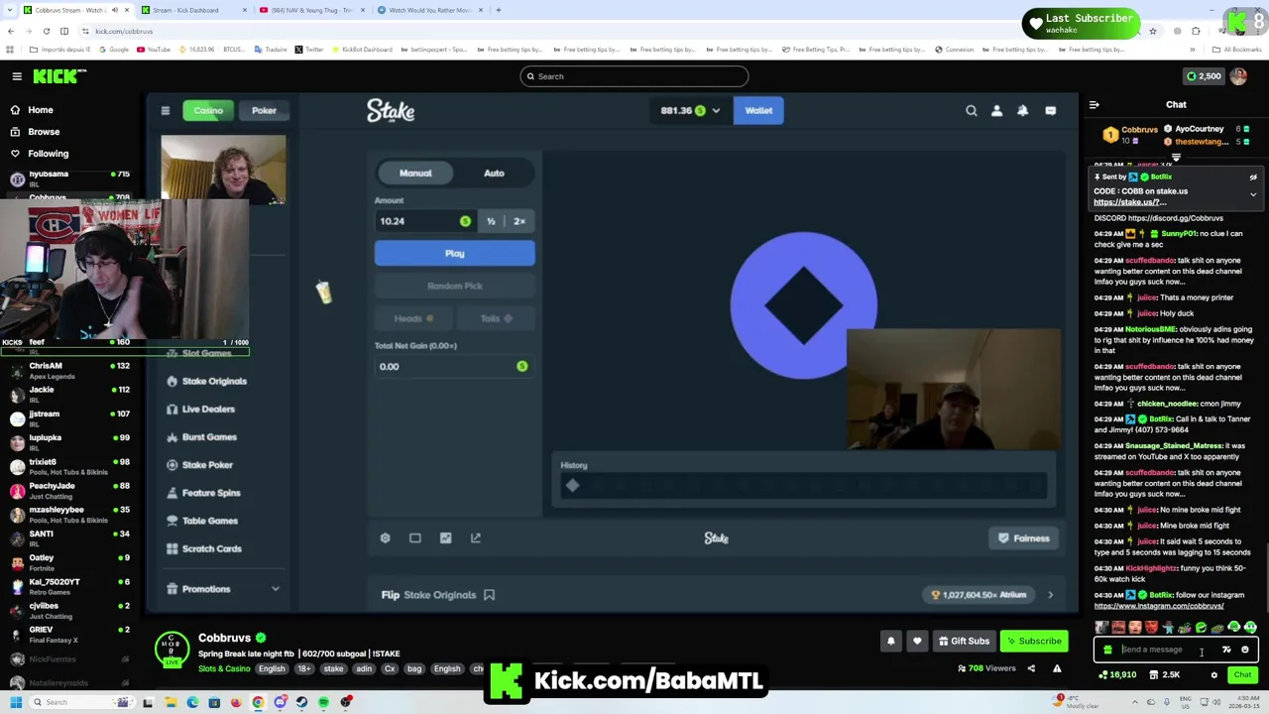Click the Spotify taskbar icon
The height and width of the screenshot is (714, 1269).
323,702
